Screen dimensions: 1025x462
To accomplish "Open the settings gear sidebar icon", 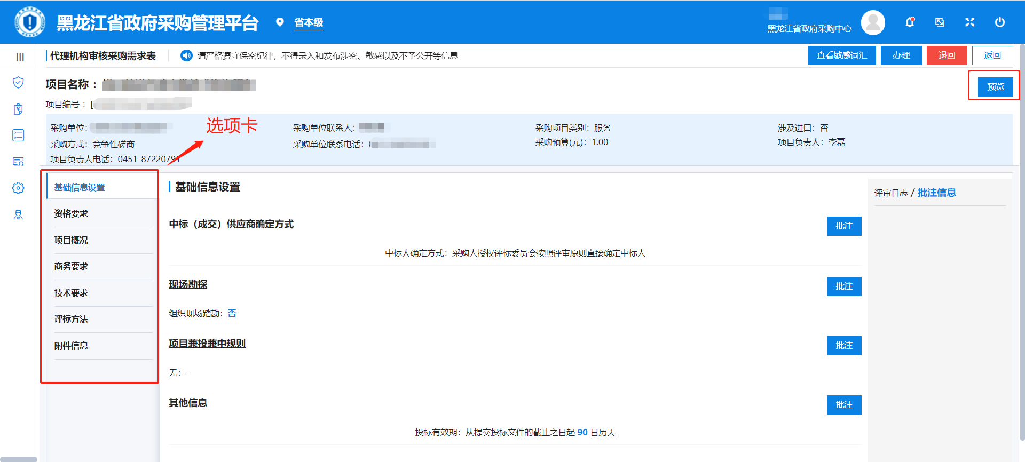I will [18, 188].
